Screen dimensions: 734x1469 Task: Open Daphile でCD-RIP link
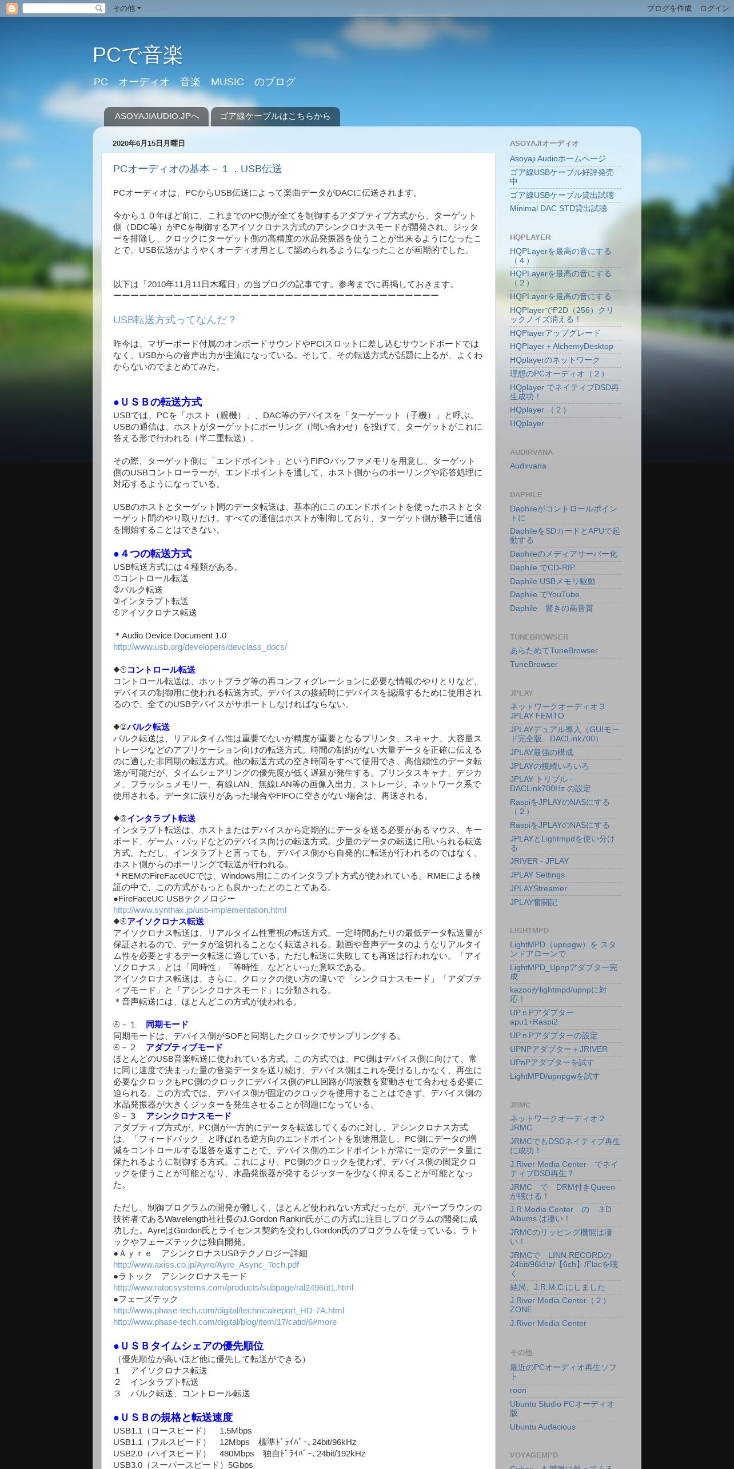pyautogui.click(x=542, y=567)
